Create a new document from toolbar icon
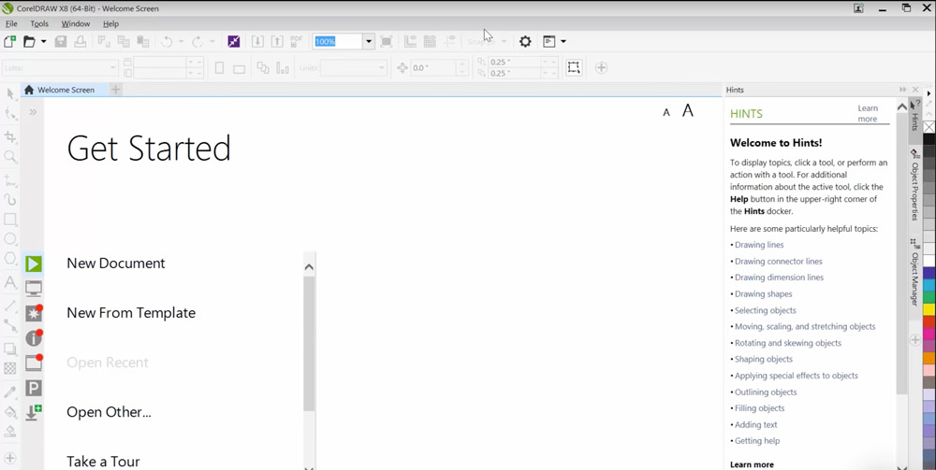The width and height of the screenshot is (936, 470). pyautogui.click(x=9, y=42)
